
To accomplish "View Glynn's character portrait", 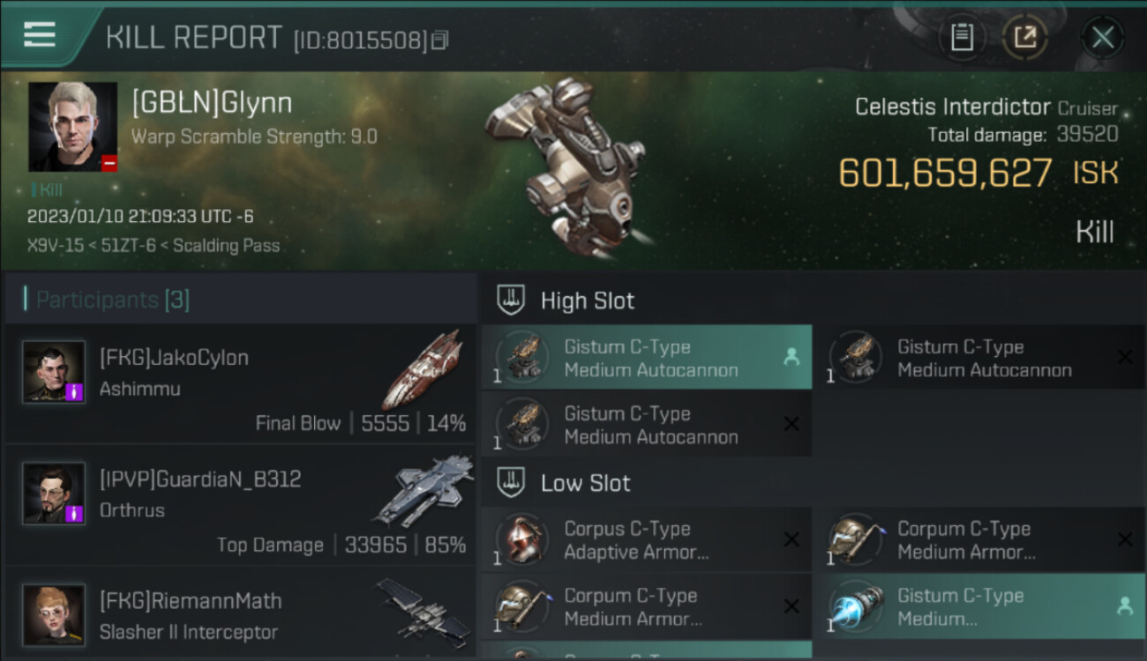I will (72, 127).
